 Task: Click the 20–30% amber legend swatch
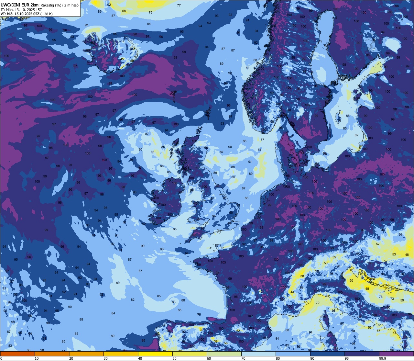pos(86,354)
